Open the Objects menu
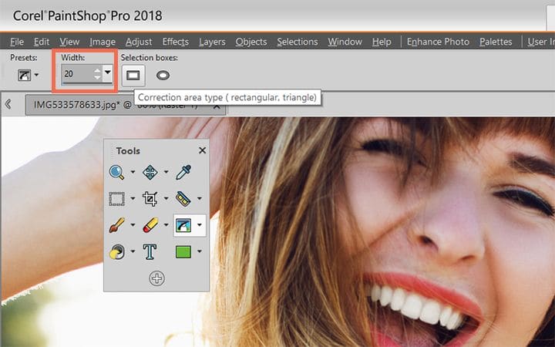The height and width of the screenshot is (347, 555). coord(251,42)
